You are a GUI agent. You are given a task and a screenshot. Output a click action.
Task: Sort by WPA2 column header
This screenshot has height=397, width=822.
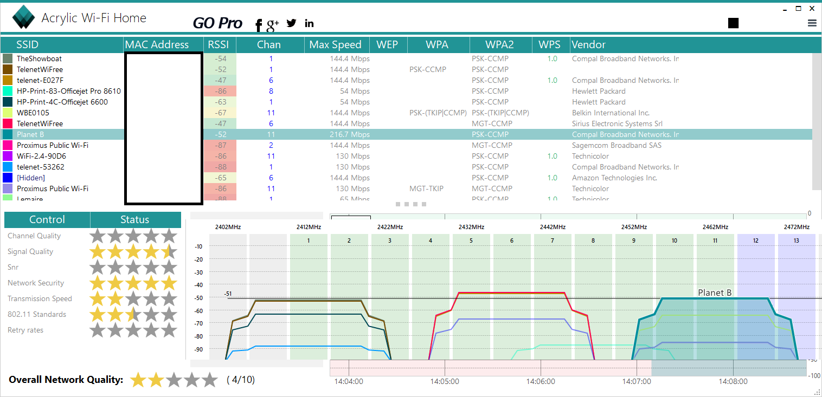click(499, 44)
